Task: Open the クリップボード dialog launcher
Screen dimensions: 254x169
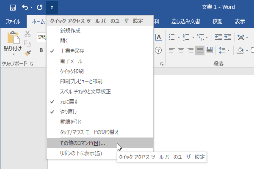Action: coord(31,64)
